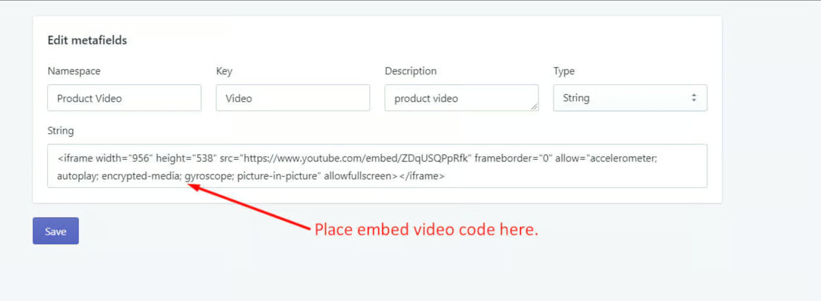Click inside the Description box with product video
The height and width of the screenshot is (301, 821).
(462, 98)
